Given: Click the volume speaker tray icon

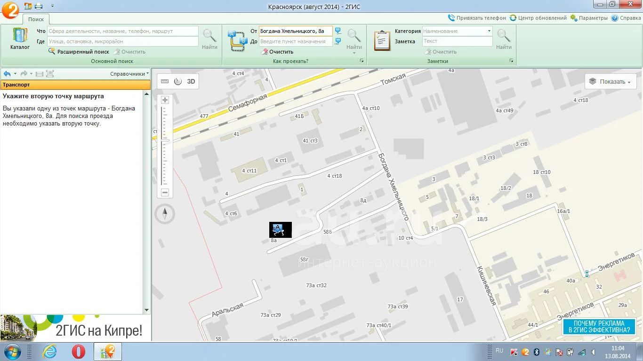Looking at the screenshot, I should point(593,352).
